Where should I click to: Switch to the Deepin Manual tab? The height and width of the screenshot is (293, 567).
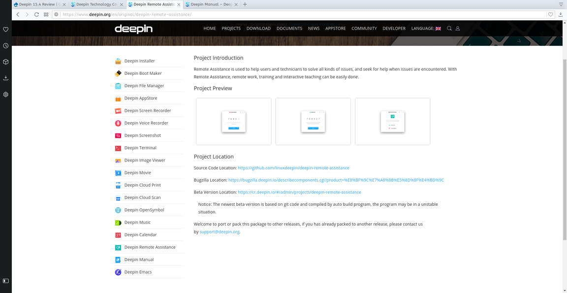pyautogui.click(x=212, y=4)
